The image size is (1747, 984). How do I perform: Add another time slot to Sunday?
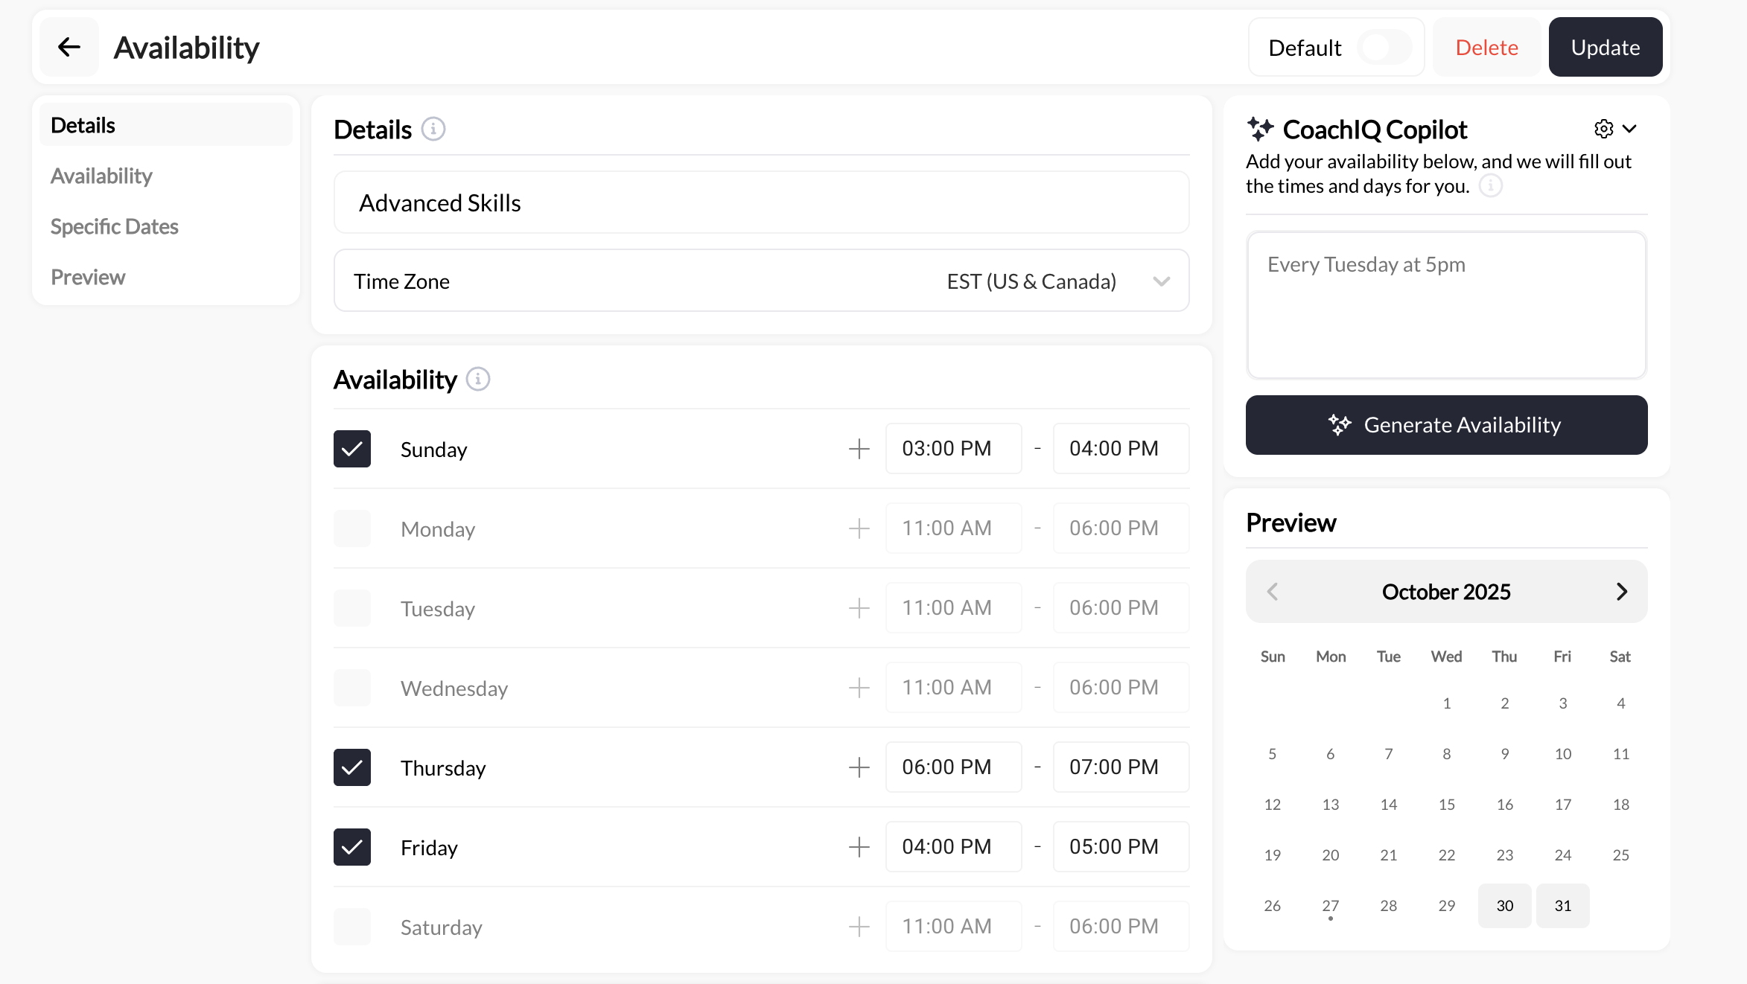coord(859,448)
